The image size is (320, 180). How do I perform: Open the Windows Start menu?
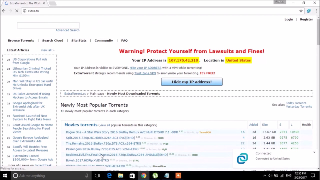tap(5, 175)
